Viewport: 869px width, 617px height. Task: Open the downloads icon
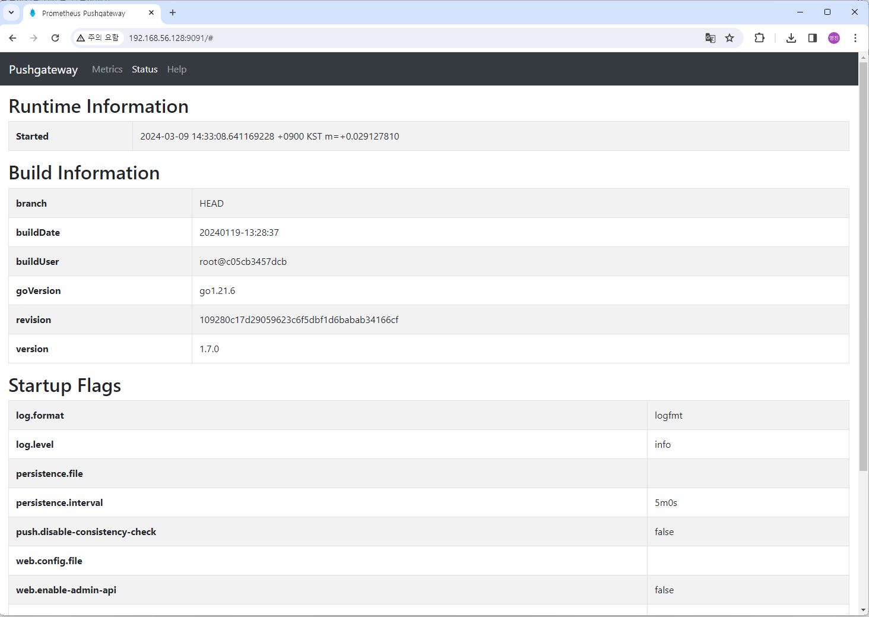tap(791, 38)
